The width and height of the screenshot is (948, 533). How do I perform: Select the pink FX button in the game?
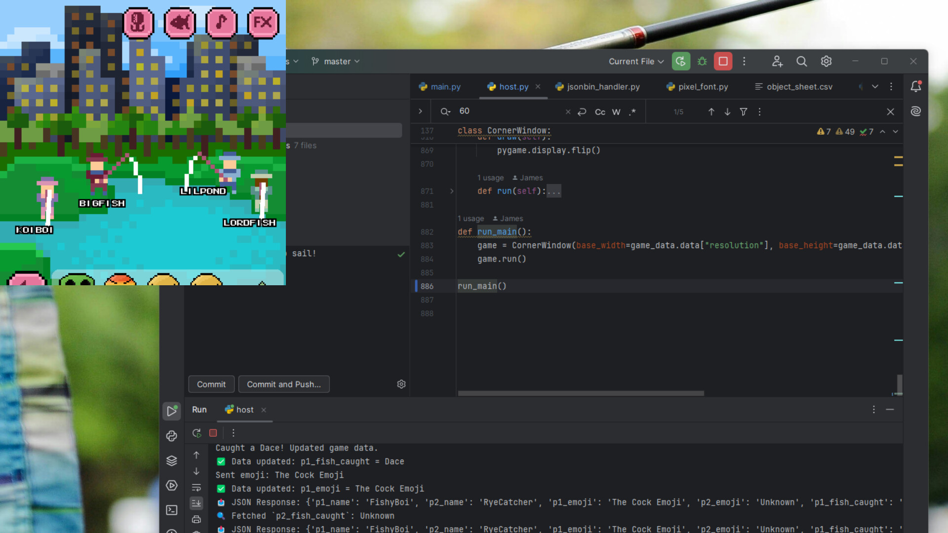(x=263, y=23)
